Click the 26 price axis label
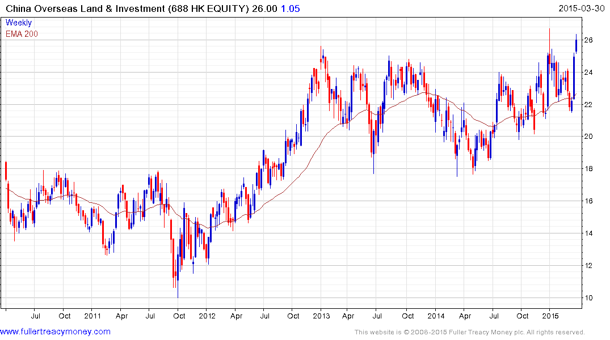Image resolution: width=610 pixels, height=340 pixels. click(x=588, y=40)
